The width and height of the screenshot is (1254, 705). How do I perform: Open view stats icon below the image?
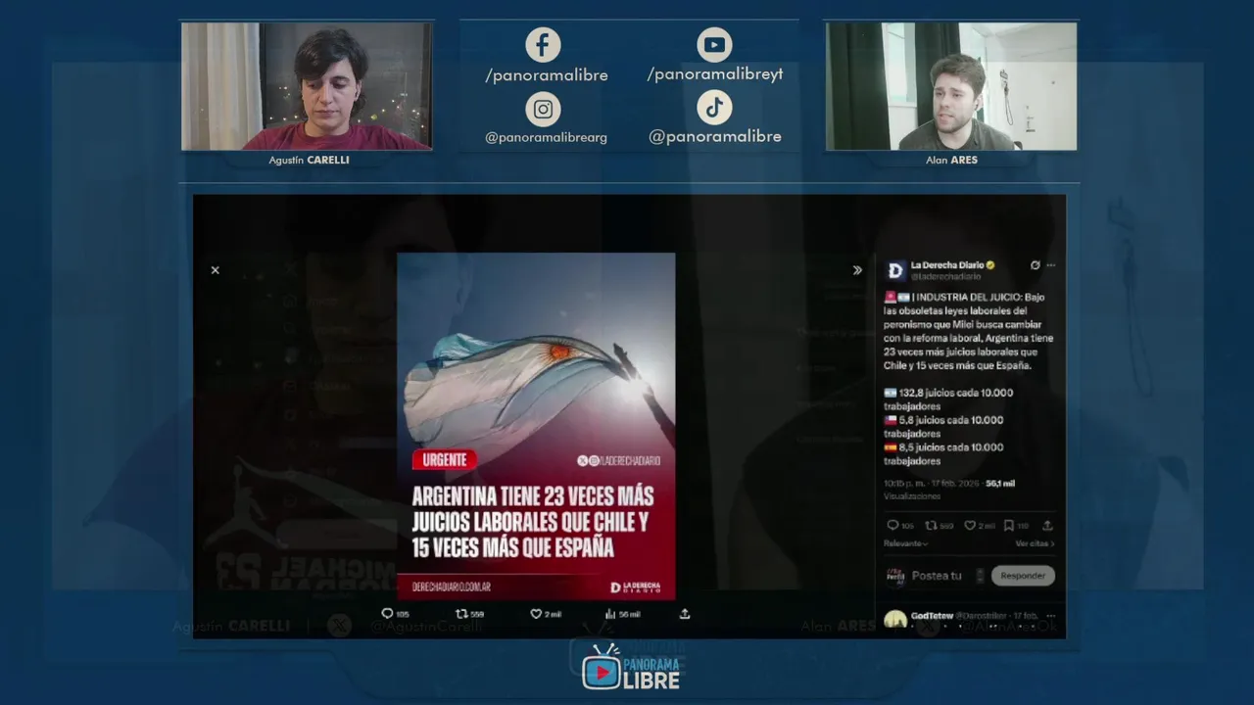pos(610,614)
